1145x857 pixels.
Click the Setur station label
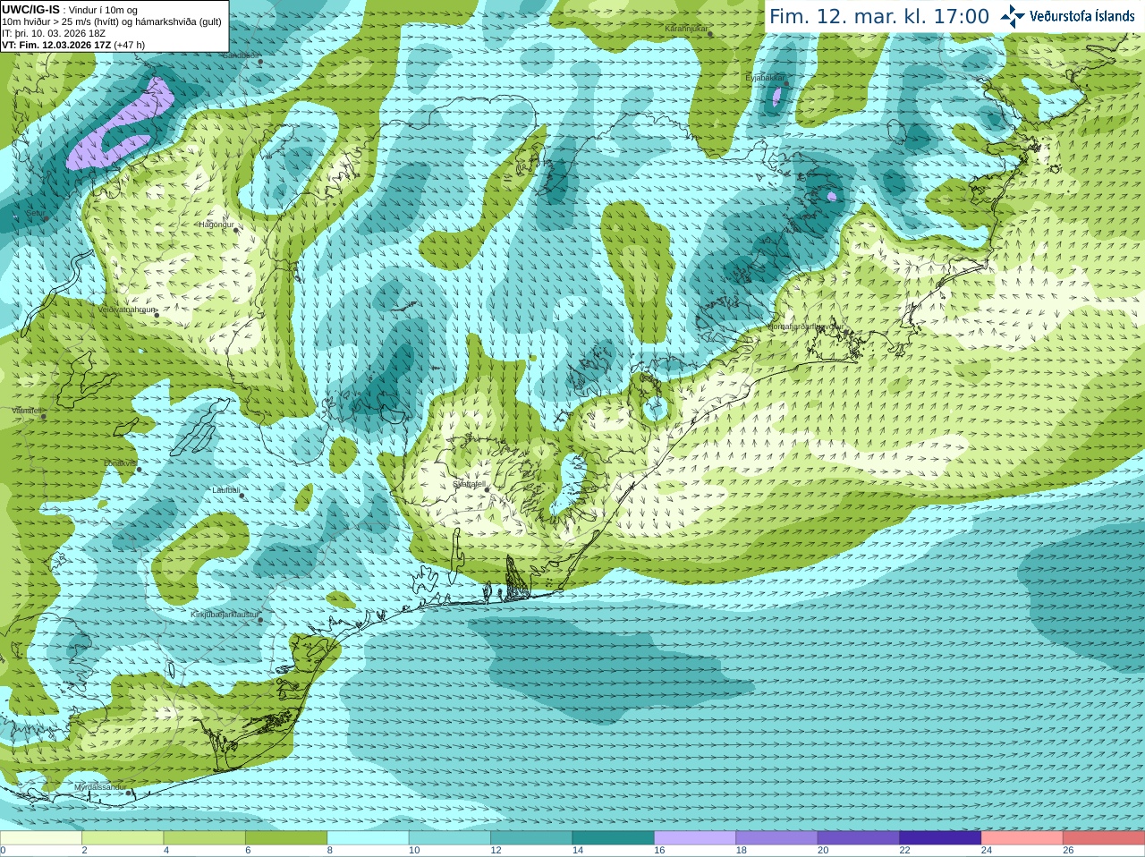click(34, 214)
